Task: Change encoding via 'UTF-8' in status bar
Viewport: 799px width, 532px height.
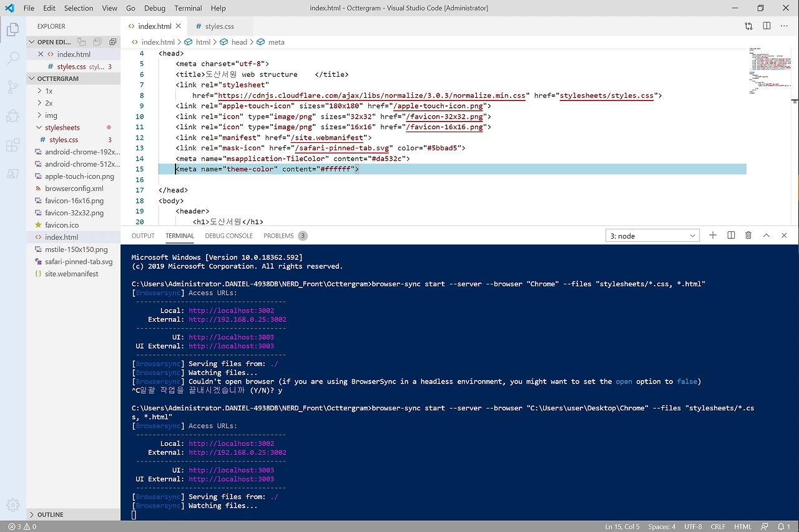Action: click(x=693, y=526)
